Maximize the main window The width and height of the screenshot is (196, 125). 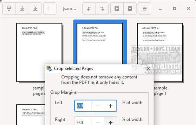coord(174,9)
